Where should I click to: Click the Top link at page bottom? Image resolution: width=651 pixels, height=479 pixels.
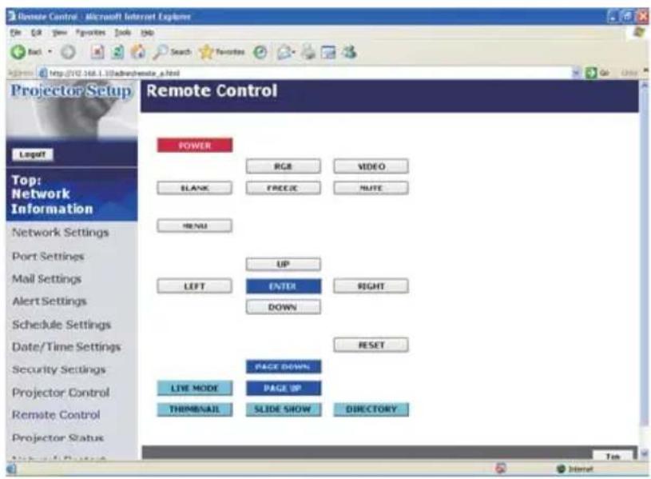pos(613,456)
